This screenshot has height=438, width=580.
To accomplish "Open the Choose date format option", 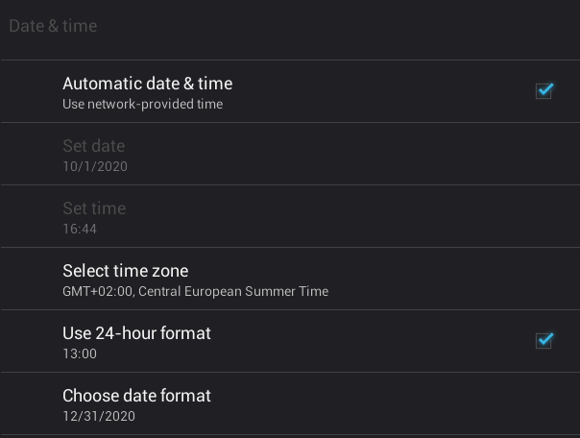I will click(290, 403).
